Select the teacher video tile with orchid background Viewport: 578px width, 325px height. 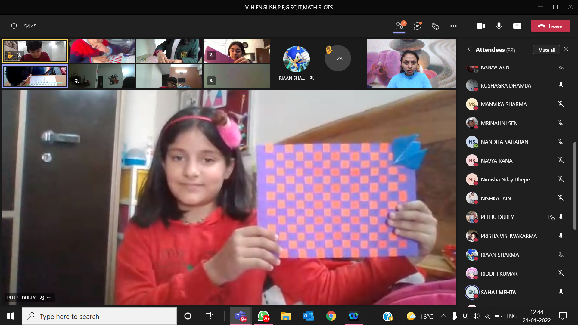coord(411,63)
